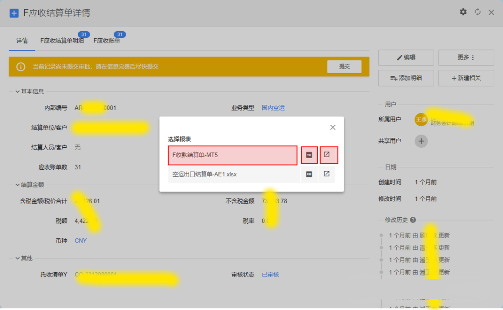
Task: Select F收款结算单-MT5 report row
Action: pyautogui.click(x=232, y=155)
